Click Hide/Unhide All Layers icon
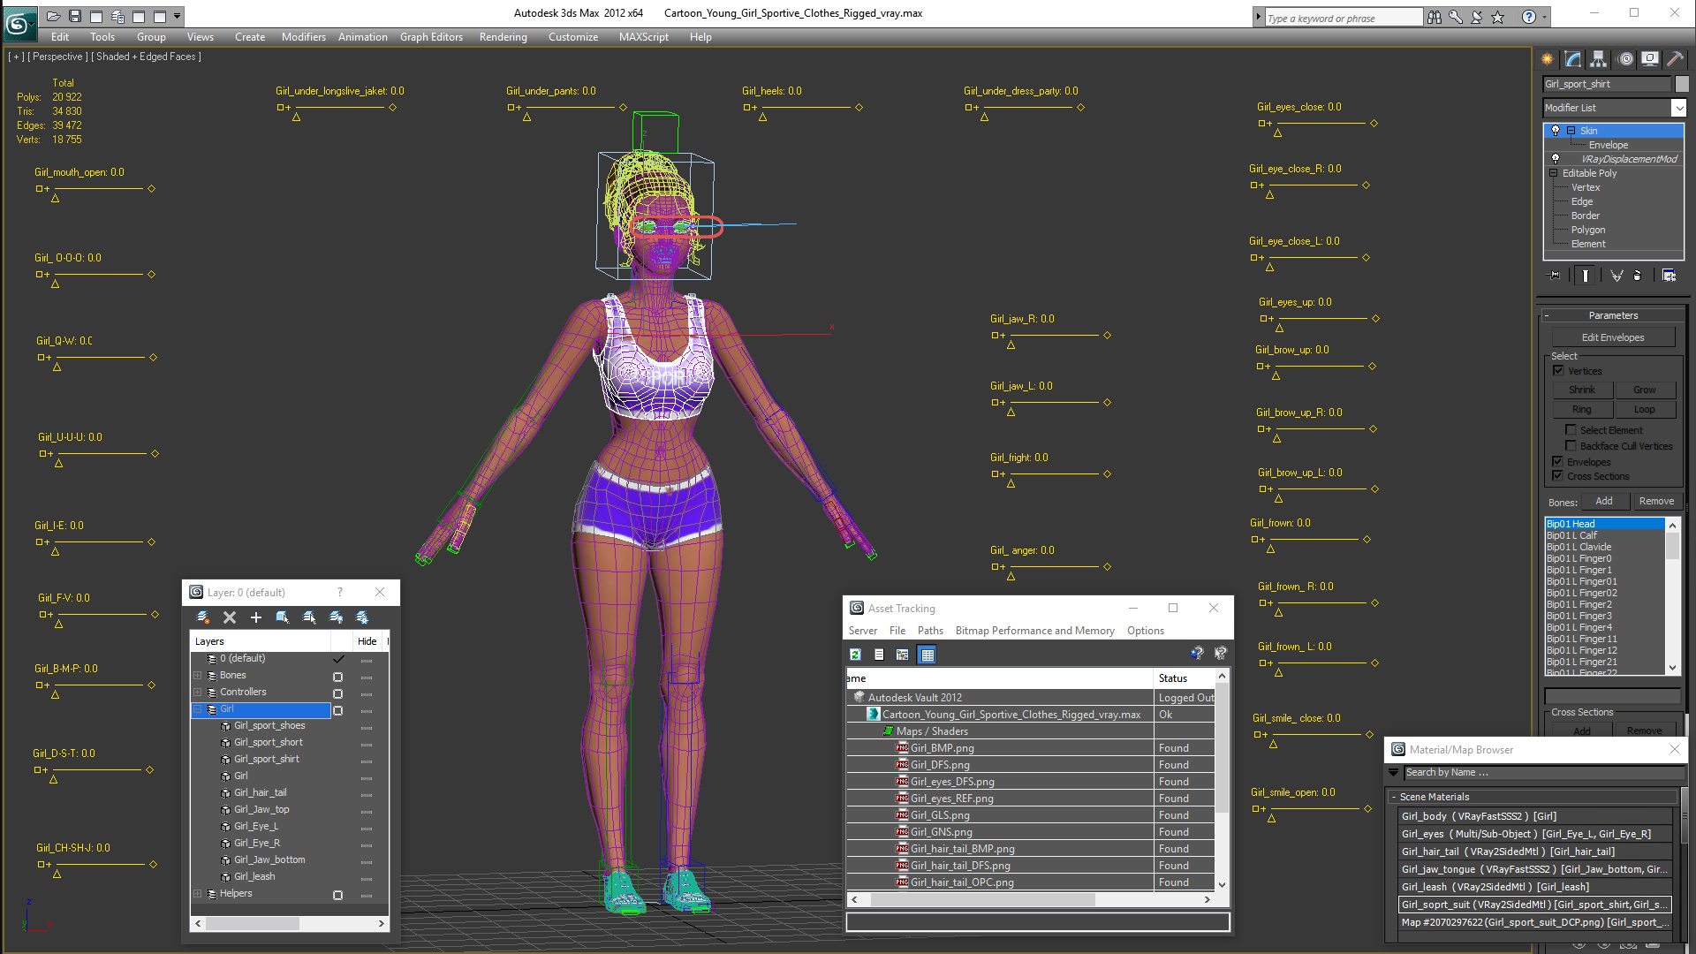This screenshot has height=954, width=1696. pos(336,617)
